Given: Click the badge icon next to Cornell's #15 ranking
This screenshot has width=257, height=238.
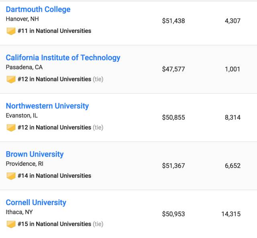Looking at the screenshot, I should 11,224.
